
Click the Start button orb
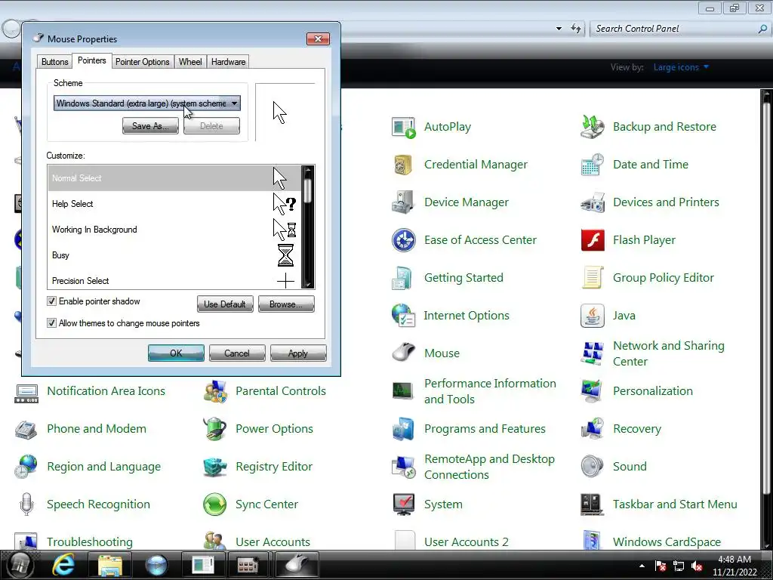[x=19, y=566]
